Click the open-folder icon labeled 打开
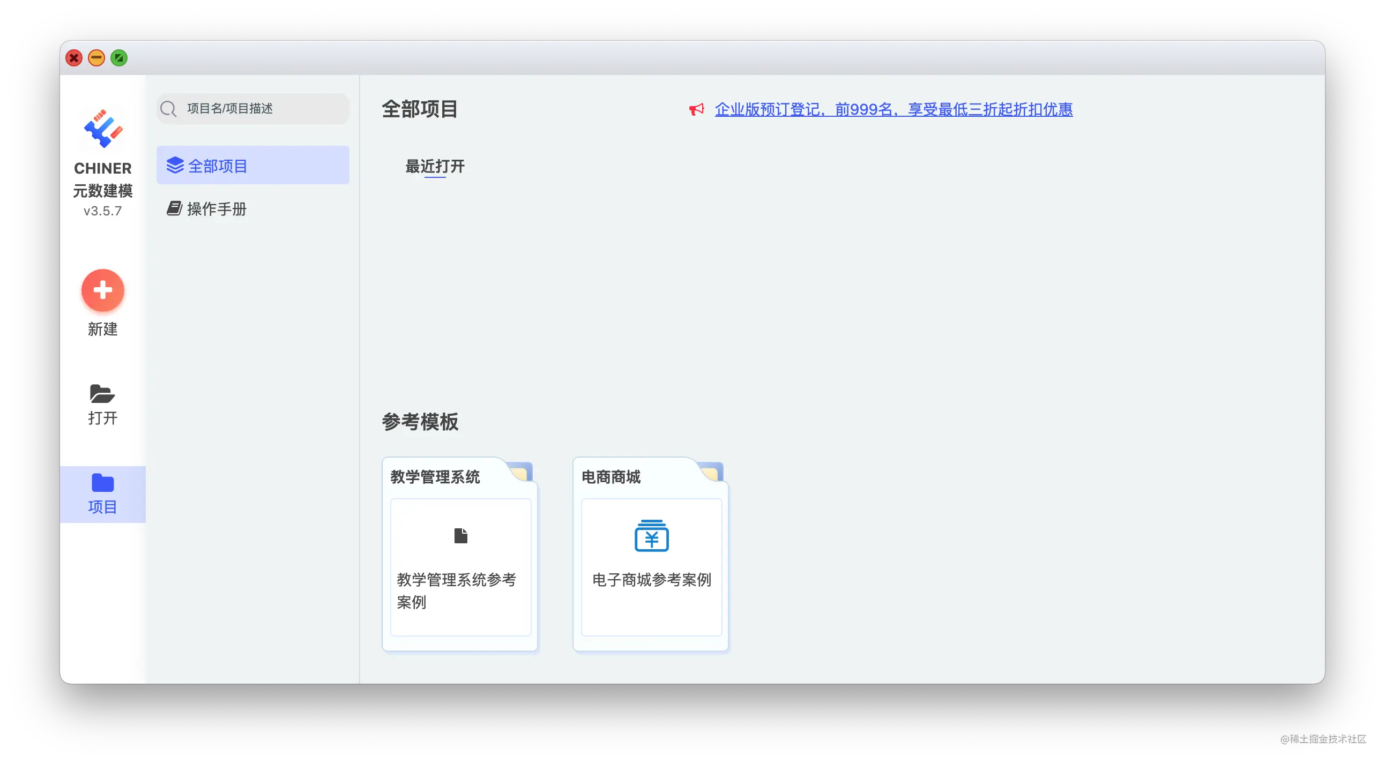The width and height of the screenshot is (1385, 763). tap(102, 394)
